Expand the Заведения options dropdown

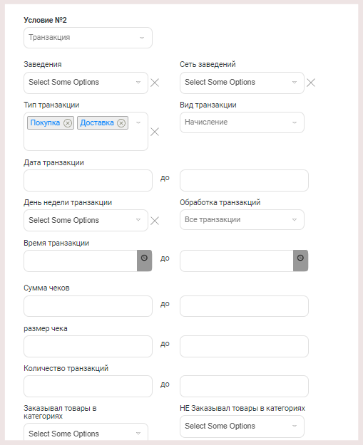[x=86, y=83]
